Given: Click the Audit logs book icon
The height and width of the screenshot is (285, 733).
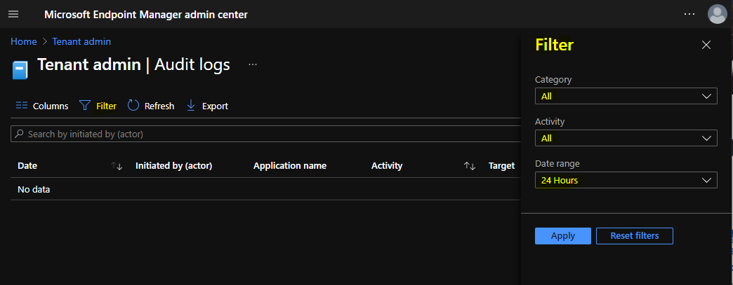Looking at the screenshot, I should pyautogui.click(x=20, y=70).
